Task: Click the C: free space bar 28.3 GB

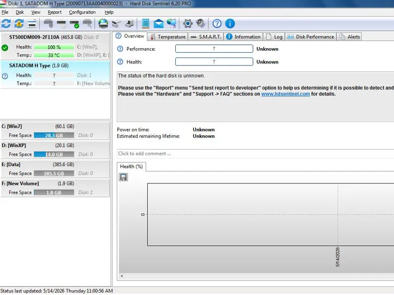Action: [54, 136]
